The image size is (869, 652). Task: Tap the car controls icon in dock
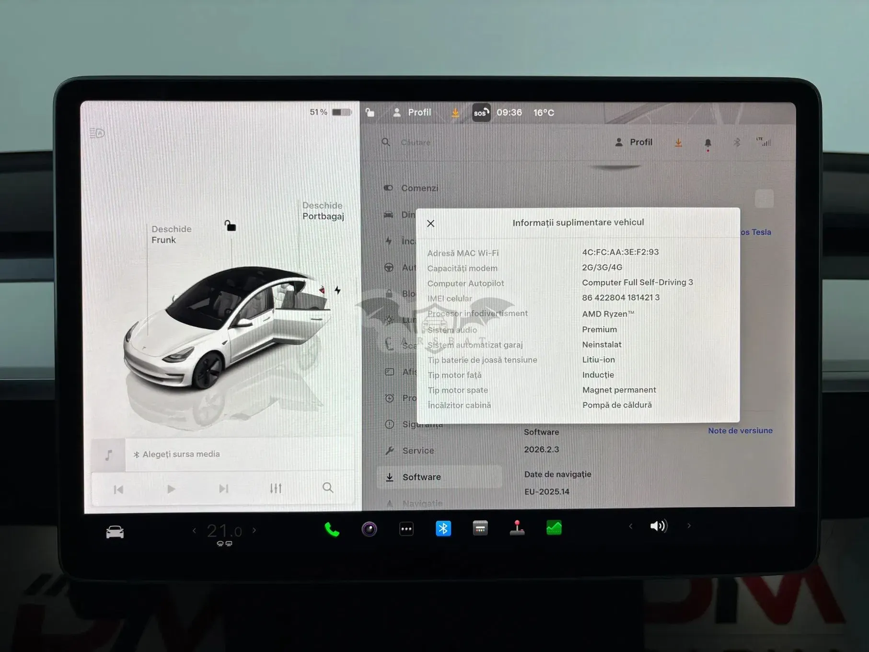(115, 532)
